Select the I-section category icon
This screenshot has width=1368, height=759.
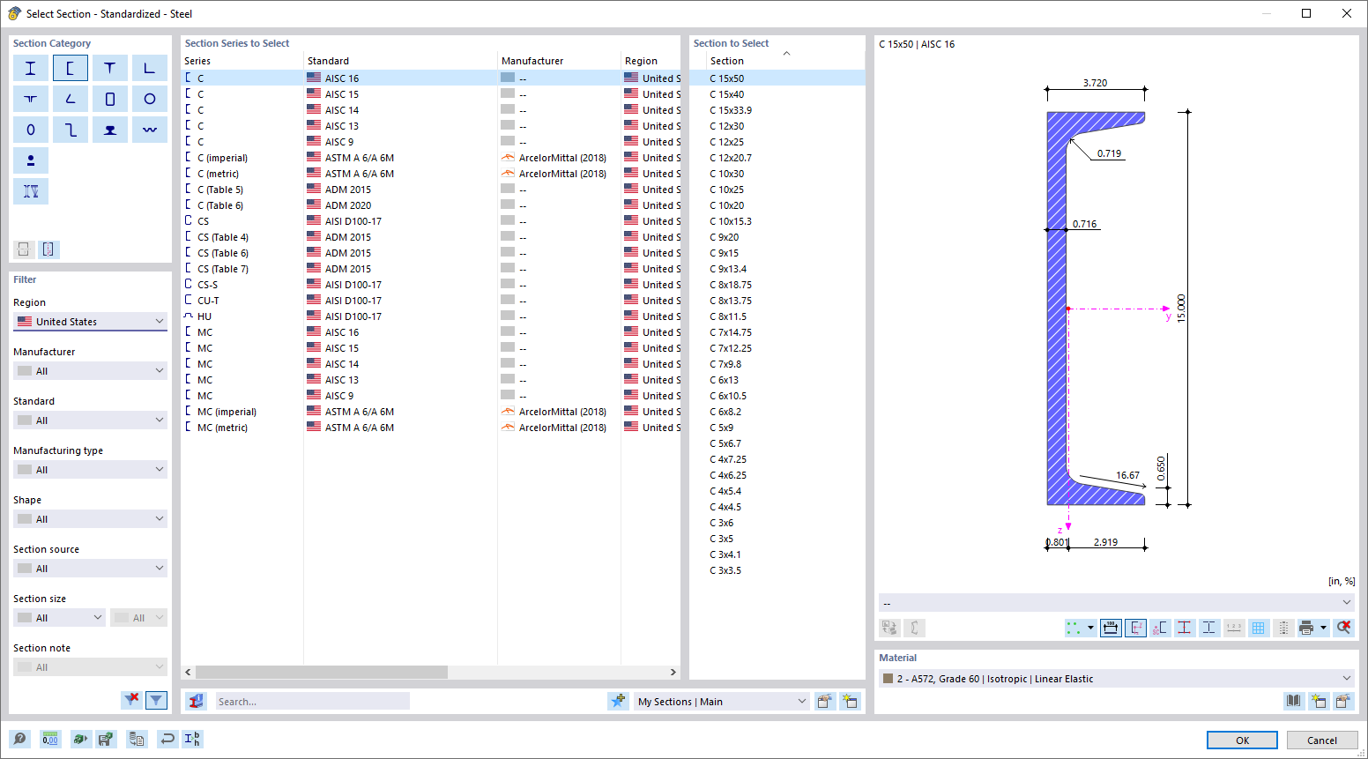31,68
